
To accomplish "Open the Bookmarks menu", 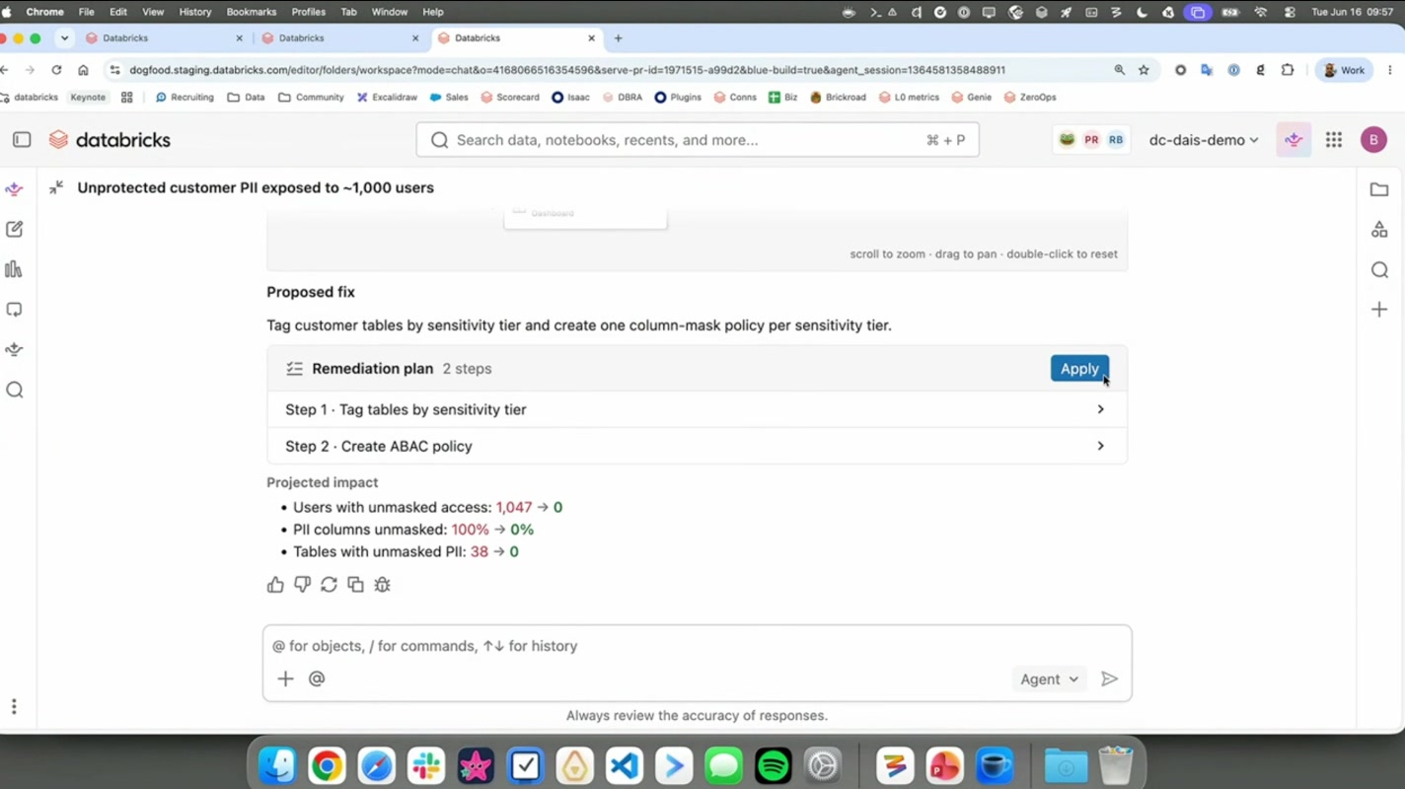I will click(x=251, y=12).
